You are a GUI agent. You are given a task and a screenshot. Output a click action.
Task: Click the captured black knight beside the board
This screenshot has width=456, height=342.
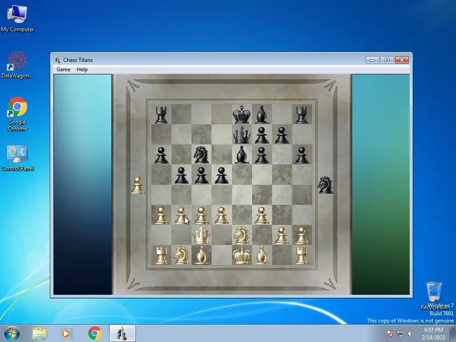pyautogui.click(x=325, y=185)
